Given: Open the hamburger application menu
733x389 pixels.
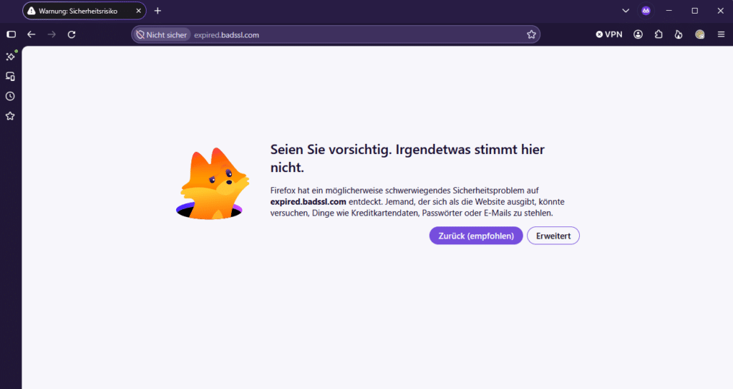Looking at the screenshot, I should (721, 34).
